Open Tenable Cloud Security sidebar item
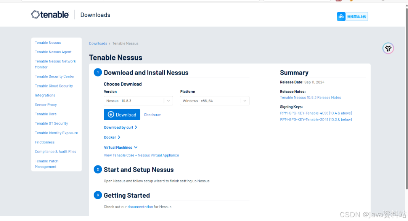This screenshot has height=221, width=408. coord(54,86)
